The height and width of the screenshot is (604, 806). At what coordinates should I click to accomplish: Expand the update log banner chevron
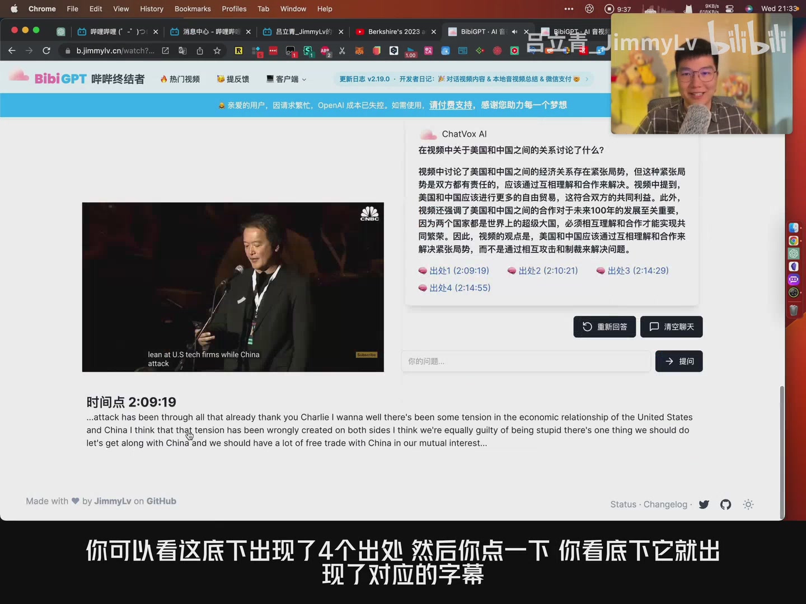[x=587, y=79]
